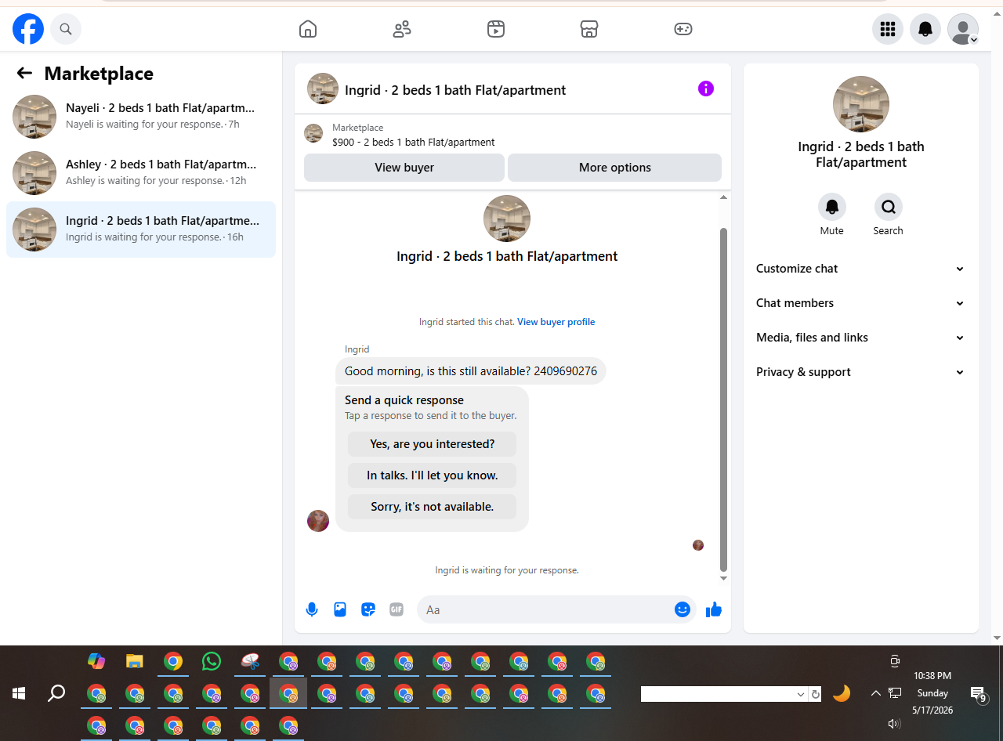1003x741 pixels.
Task: Click the More options button
Action: (615, 168)
